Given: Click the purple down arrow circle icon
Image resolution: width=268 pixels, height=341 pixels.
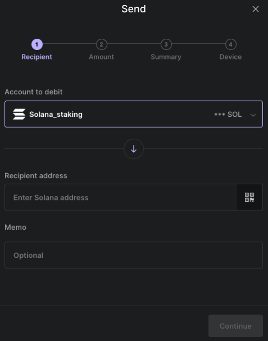Looking at the screenshot, I should coord(134,149).
